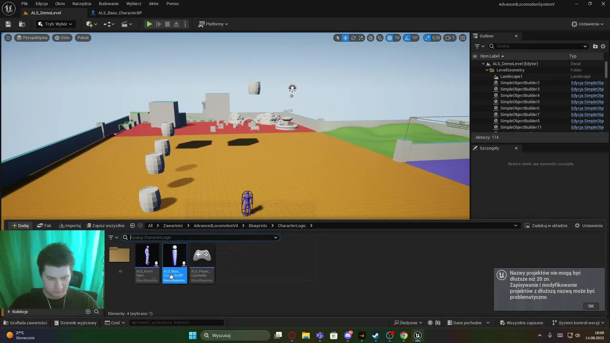Close the Outliner panel tab
The width and height of the screenshot is (610, 343).
pos(516,36)
